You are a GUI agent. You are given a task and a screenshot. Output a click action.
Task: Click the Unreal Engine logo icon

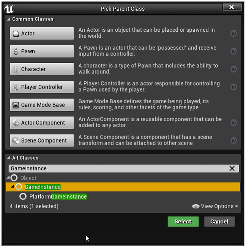coord(9,9)
